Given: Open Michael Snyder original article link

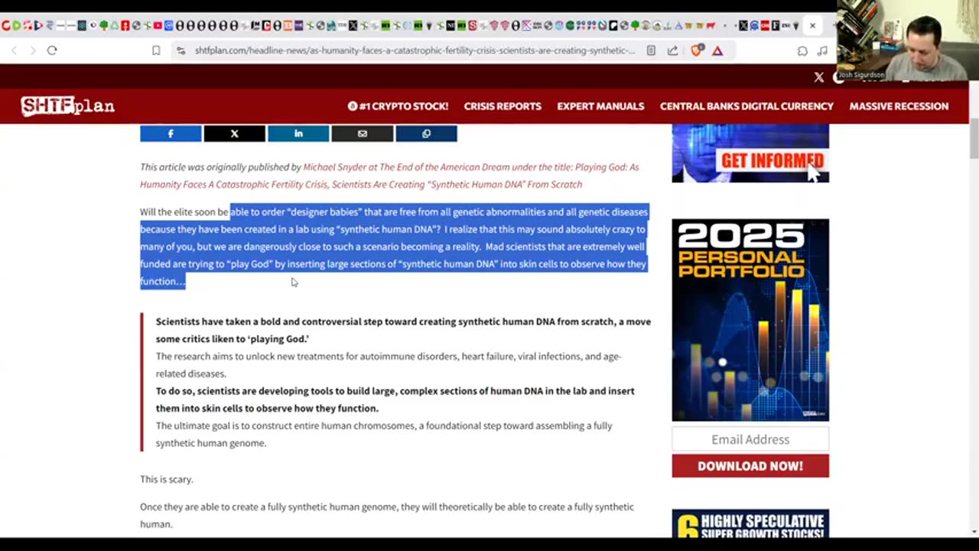Looking at the screenshot, I should coord(389,175).
